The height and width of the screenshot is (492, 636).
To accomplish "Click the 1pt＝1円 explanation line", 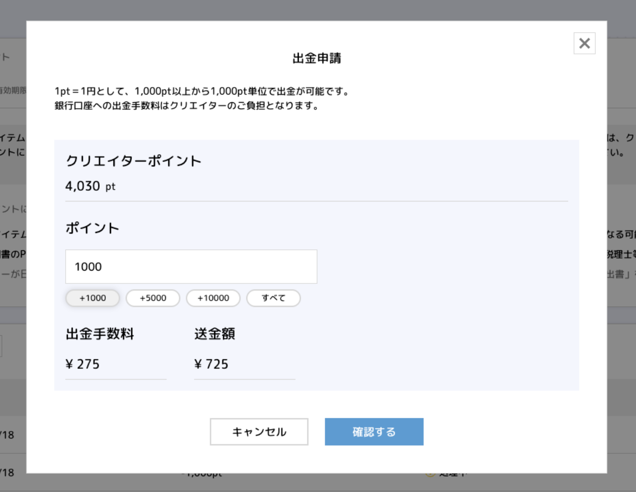I will 203,92.
